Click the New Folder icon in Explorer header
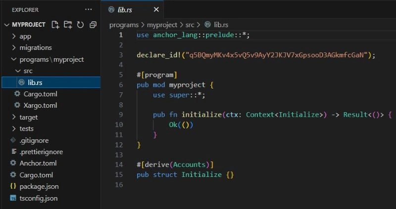396x209 pixels. tap(68, 25)
